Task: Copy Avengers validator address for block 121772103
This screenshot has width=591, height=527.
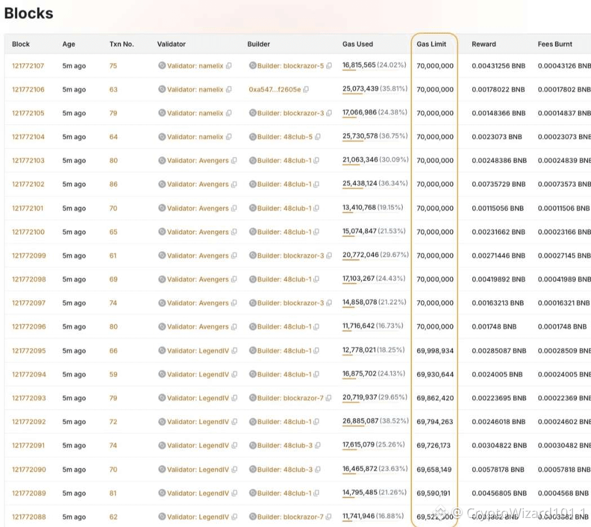Action: pyautogui.click(x=234, y=160)
